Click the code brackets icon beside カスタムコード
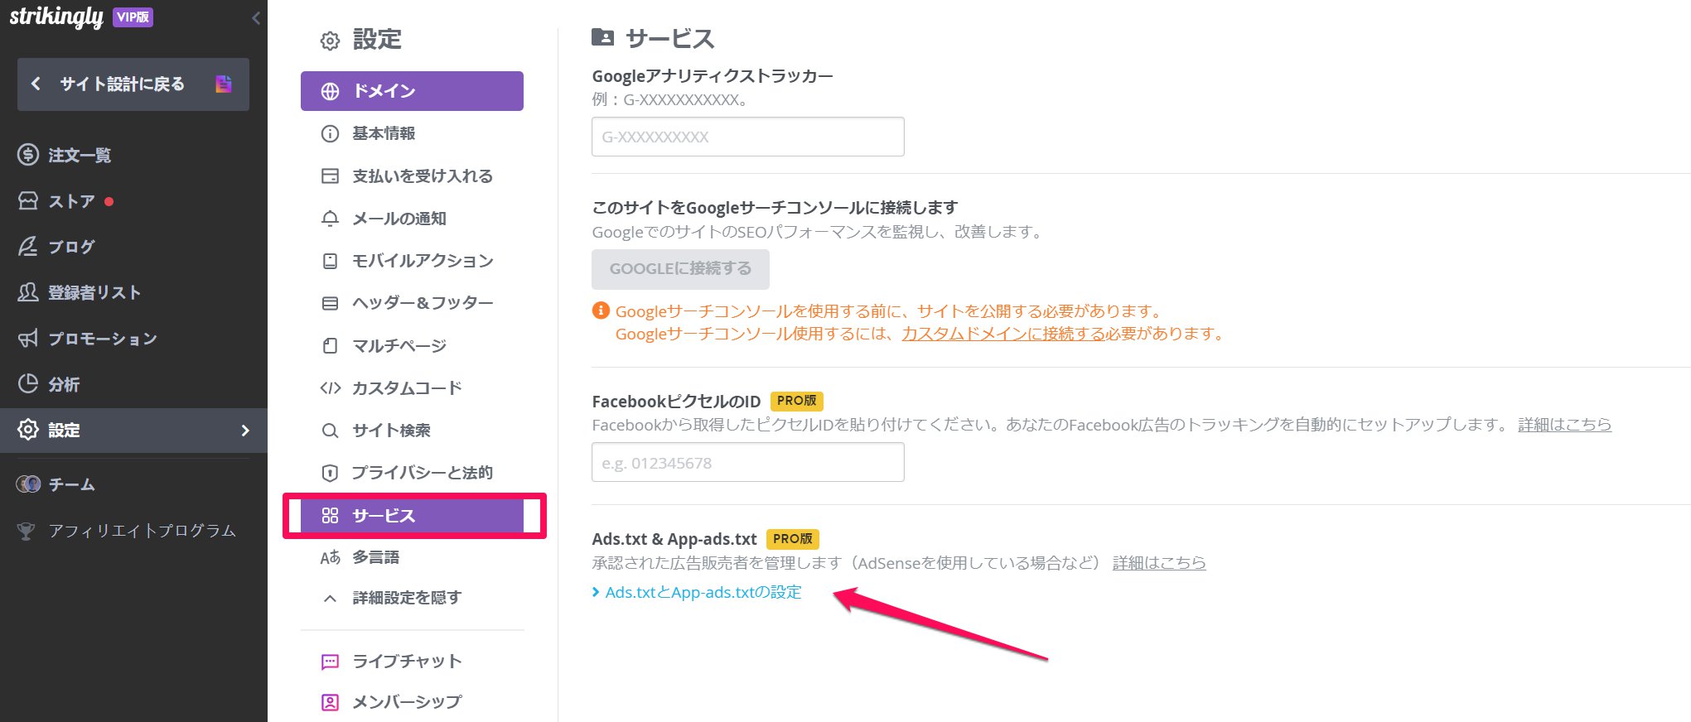Image resolution: width=1691 pixels, height=722 pixels. tap(330, 387)
